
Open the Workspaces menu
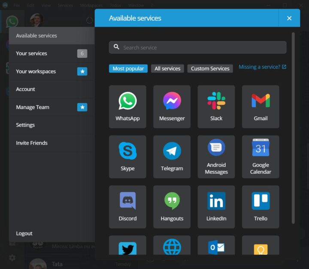[x=91, y=5]
